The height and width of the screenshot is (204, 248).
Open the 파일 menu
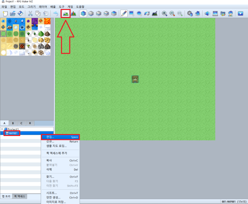click(4, 7)
